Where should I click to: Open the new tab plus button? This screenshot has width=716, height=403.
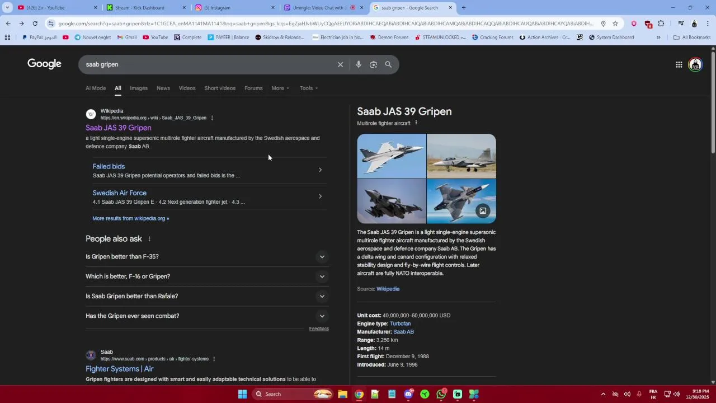click(x=464, y=8)
